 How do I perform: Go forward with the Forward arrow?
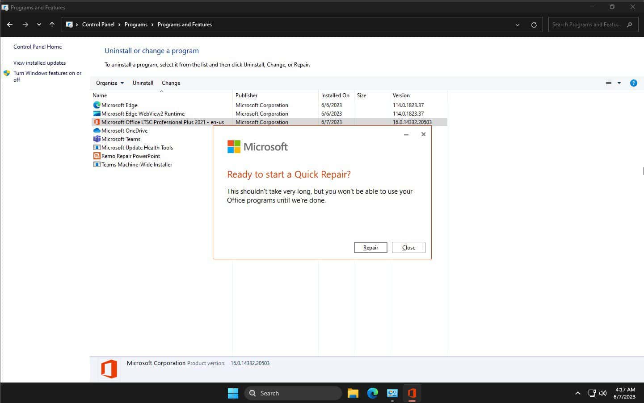click(x=25, y=25)
